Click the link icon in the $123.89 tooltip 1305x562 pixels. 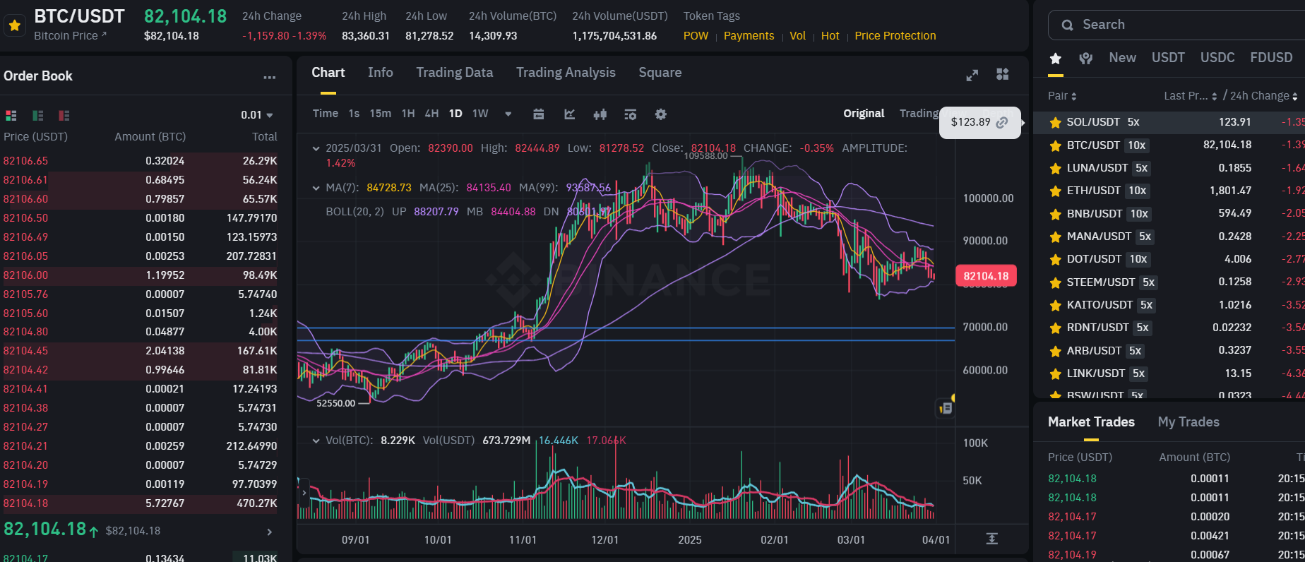[1002, 122]
